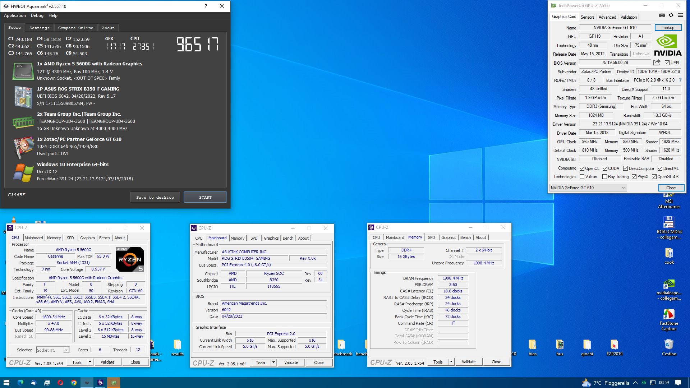690x388 pixels.
Task: Open FastStone Capture desktop shortcut
Action: tap(669, 320)
